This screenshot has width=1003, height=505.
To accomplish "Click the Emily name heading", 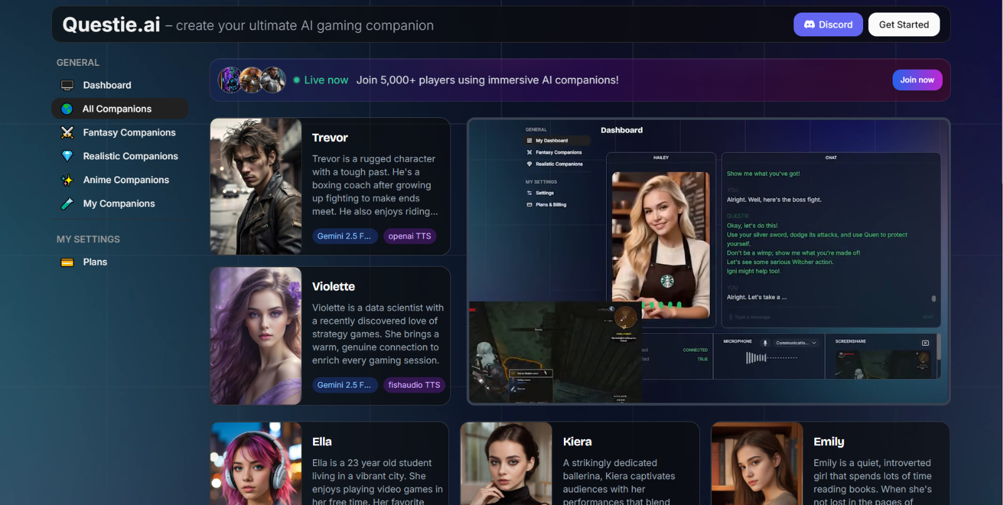I will 829,442.
